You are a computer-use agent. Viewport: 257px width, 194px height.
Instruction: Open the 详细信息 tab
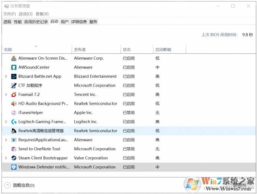click(79, 22)
